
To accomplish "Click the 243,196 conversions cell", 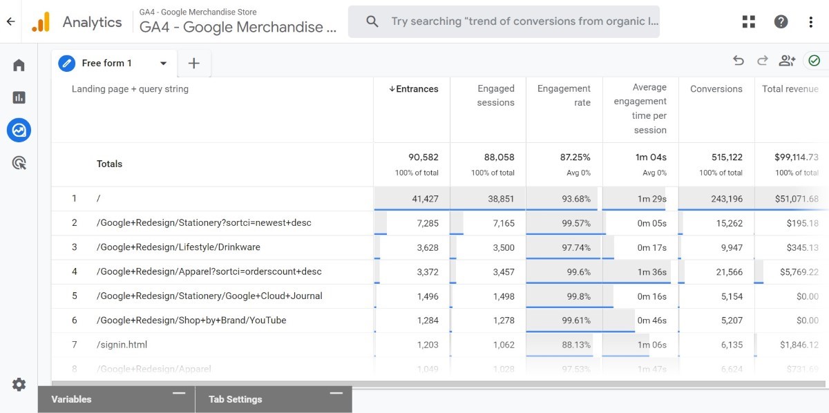I will click(716, 199).
